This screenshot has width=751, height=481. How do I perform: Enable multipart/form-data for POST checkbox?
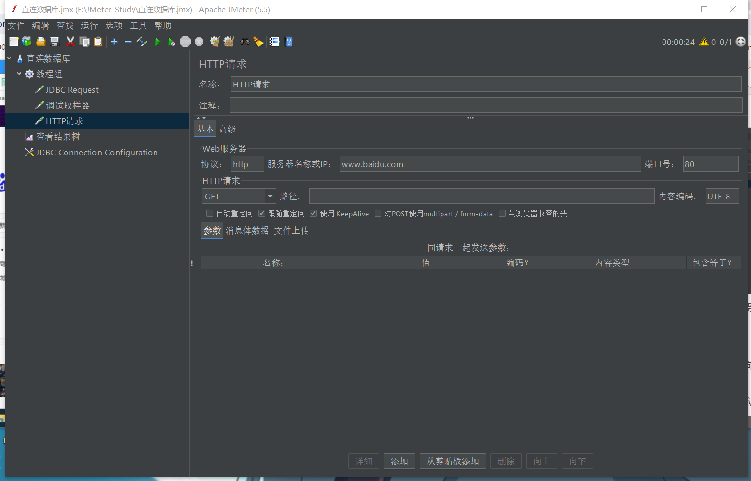coord(378,213)
